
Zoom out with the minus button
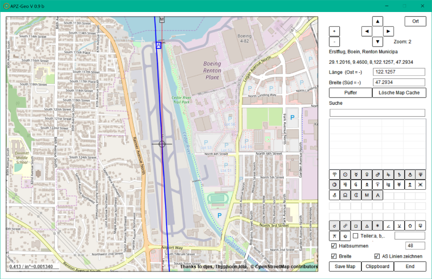point(335,42)
